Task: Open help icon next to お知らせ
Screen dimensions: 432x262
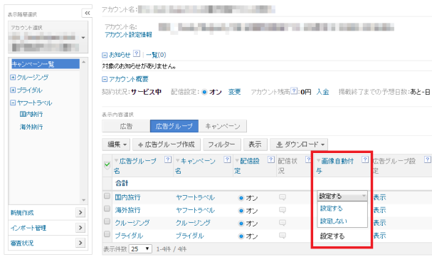Action: pos(137,53)
